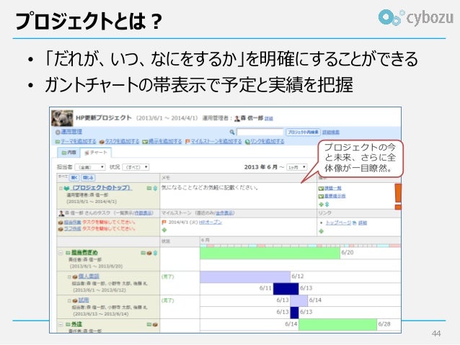This screenshot has height=345, width=460.
Task: Click the board icon beside 重要掲示板
Action: pyautogui.click(x=322, y=197)
